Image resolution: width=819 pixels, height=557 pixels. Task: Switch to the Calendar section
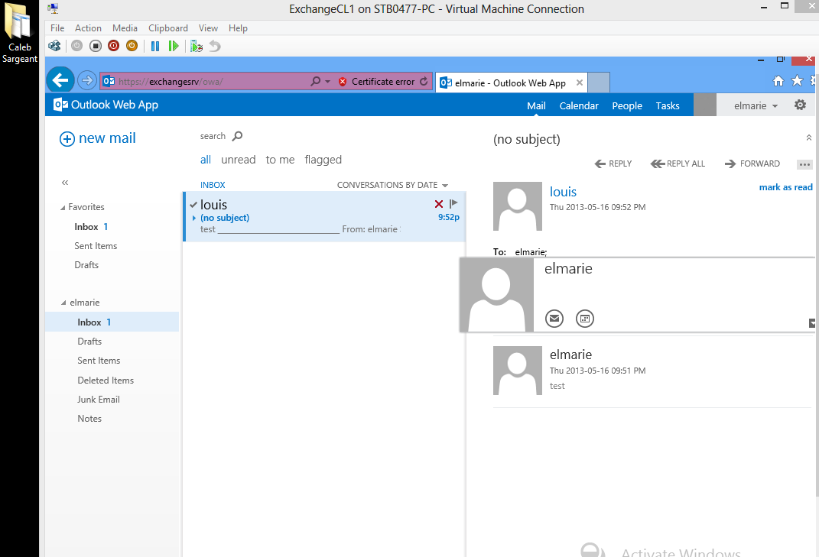tap(579, 105)
